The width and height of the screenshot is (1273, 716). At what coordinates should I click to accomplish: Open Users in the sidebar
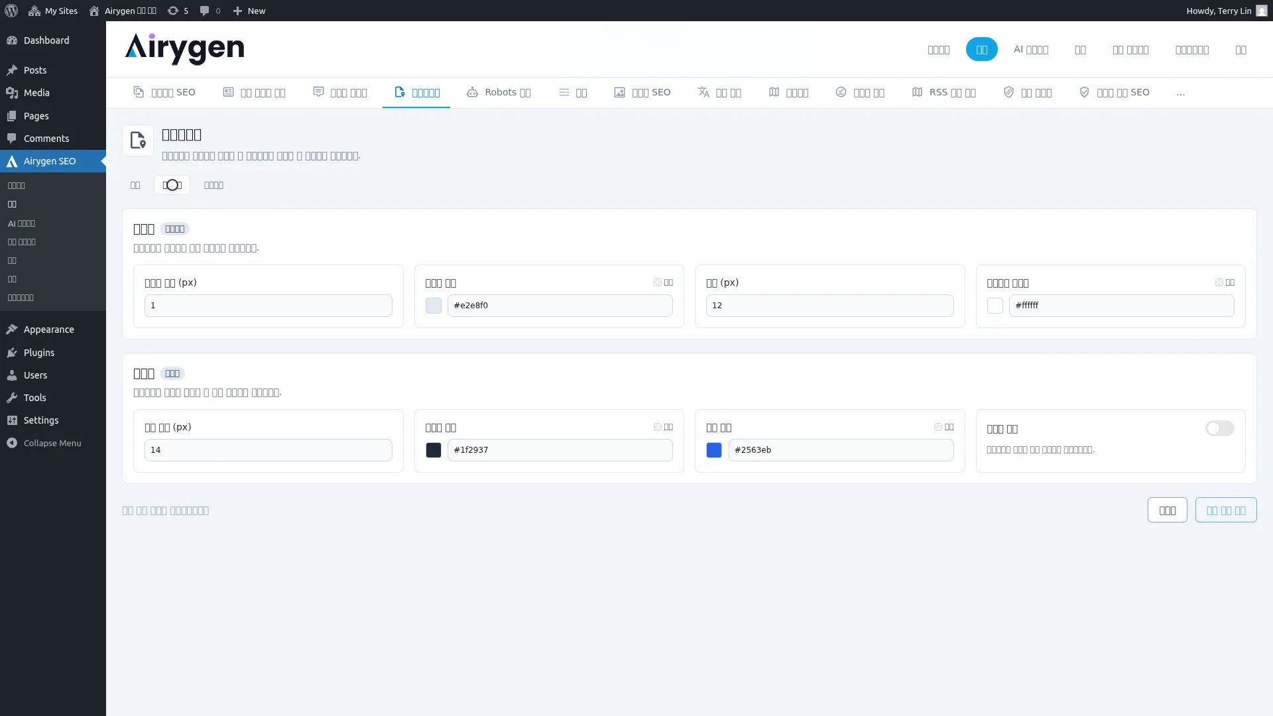coord(53,375)
